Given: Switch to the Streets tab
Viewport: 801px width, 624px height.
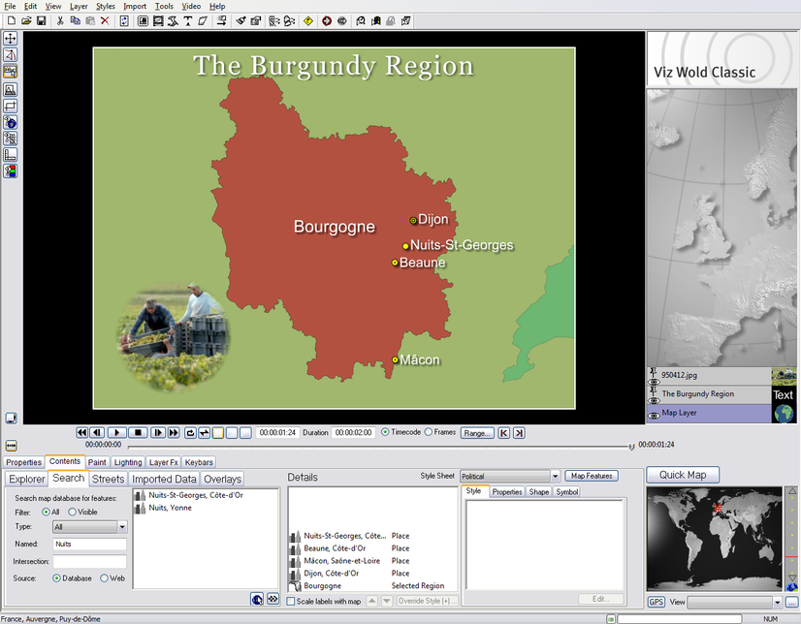Looking at the screenshot, I should click(108, 479).
